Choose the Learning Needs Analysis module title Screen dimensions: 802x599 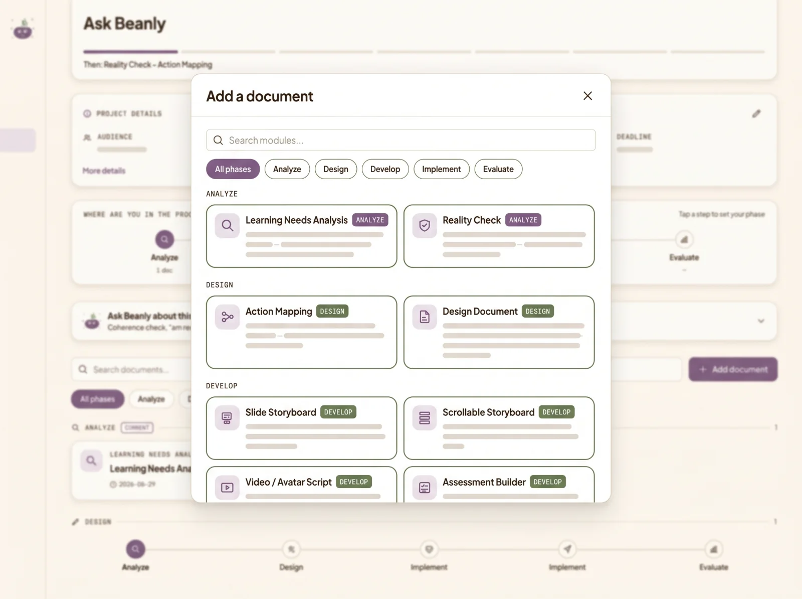(296, 220)
